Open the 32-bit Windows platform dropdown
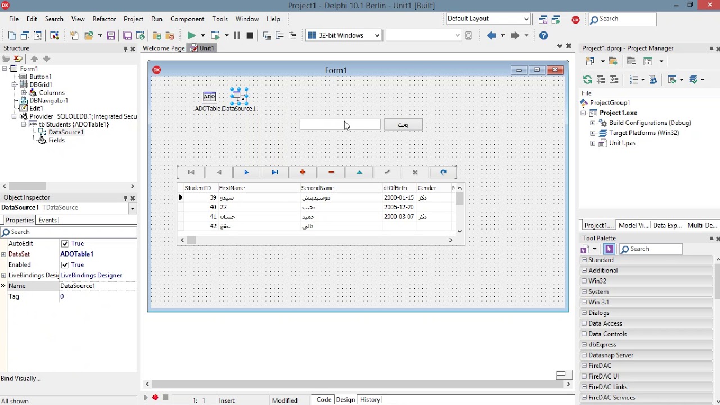The image size is (720, 405). 377,35
